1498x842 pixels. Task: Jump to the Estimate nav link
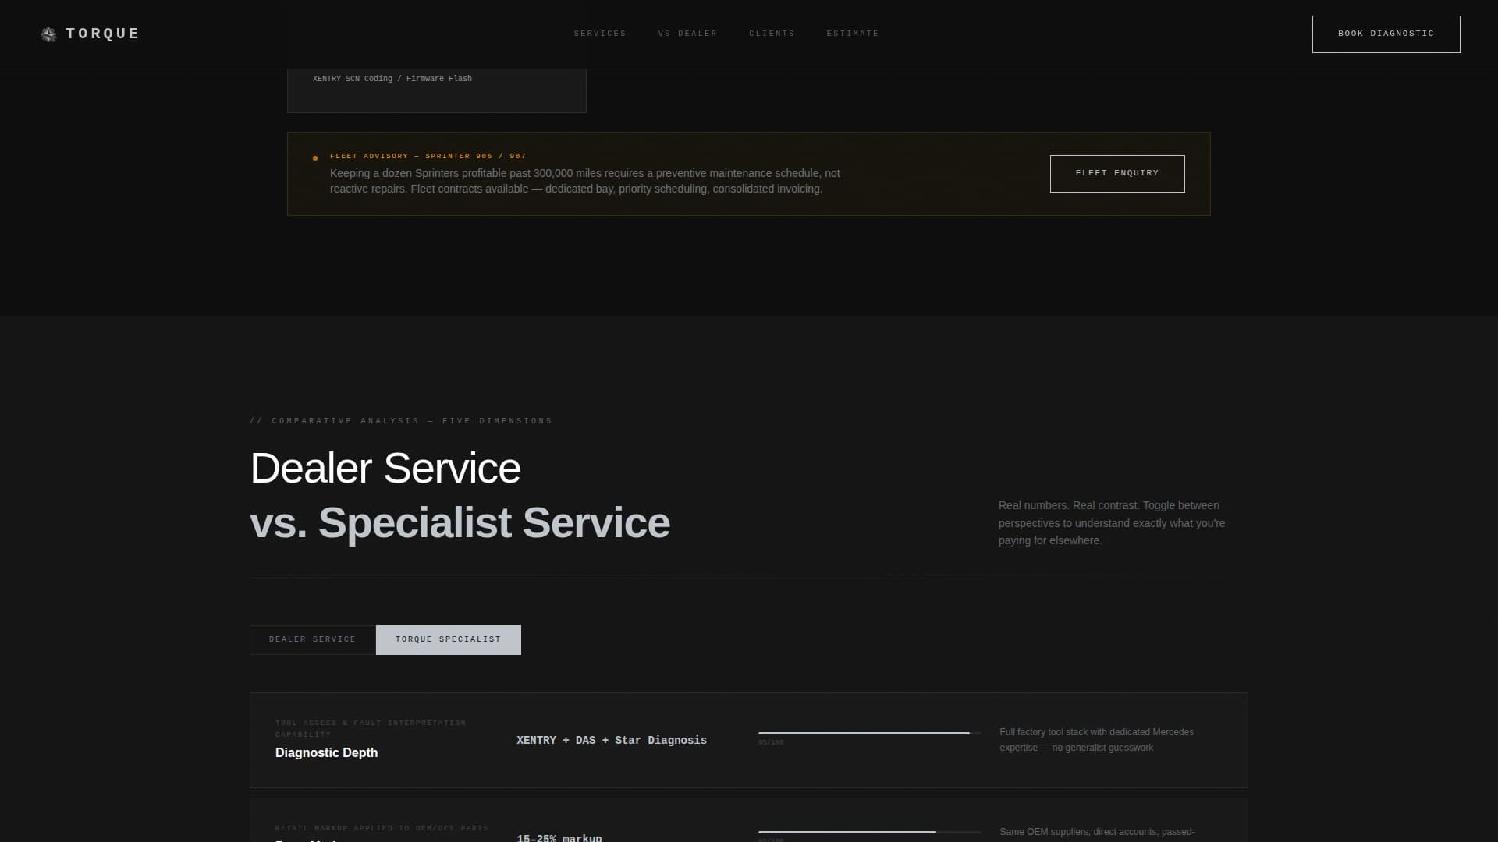[853, 34]
